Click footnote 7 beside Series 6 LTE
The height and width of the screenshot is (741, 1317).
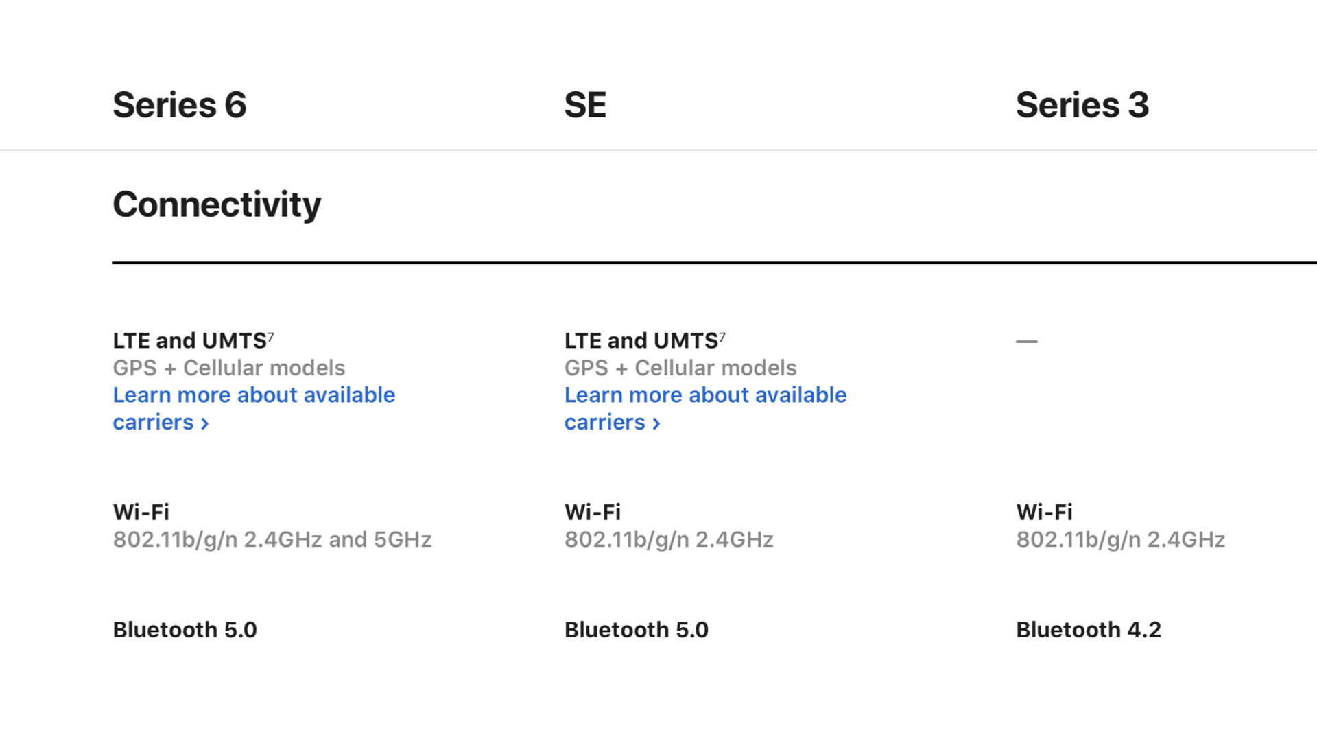271,336
